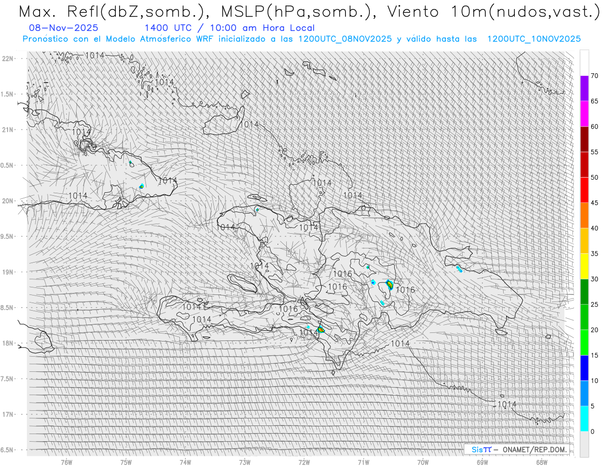
Task: Click the '30' colorbar tick label
Action: tap(594, 279)
